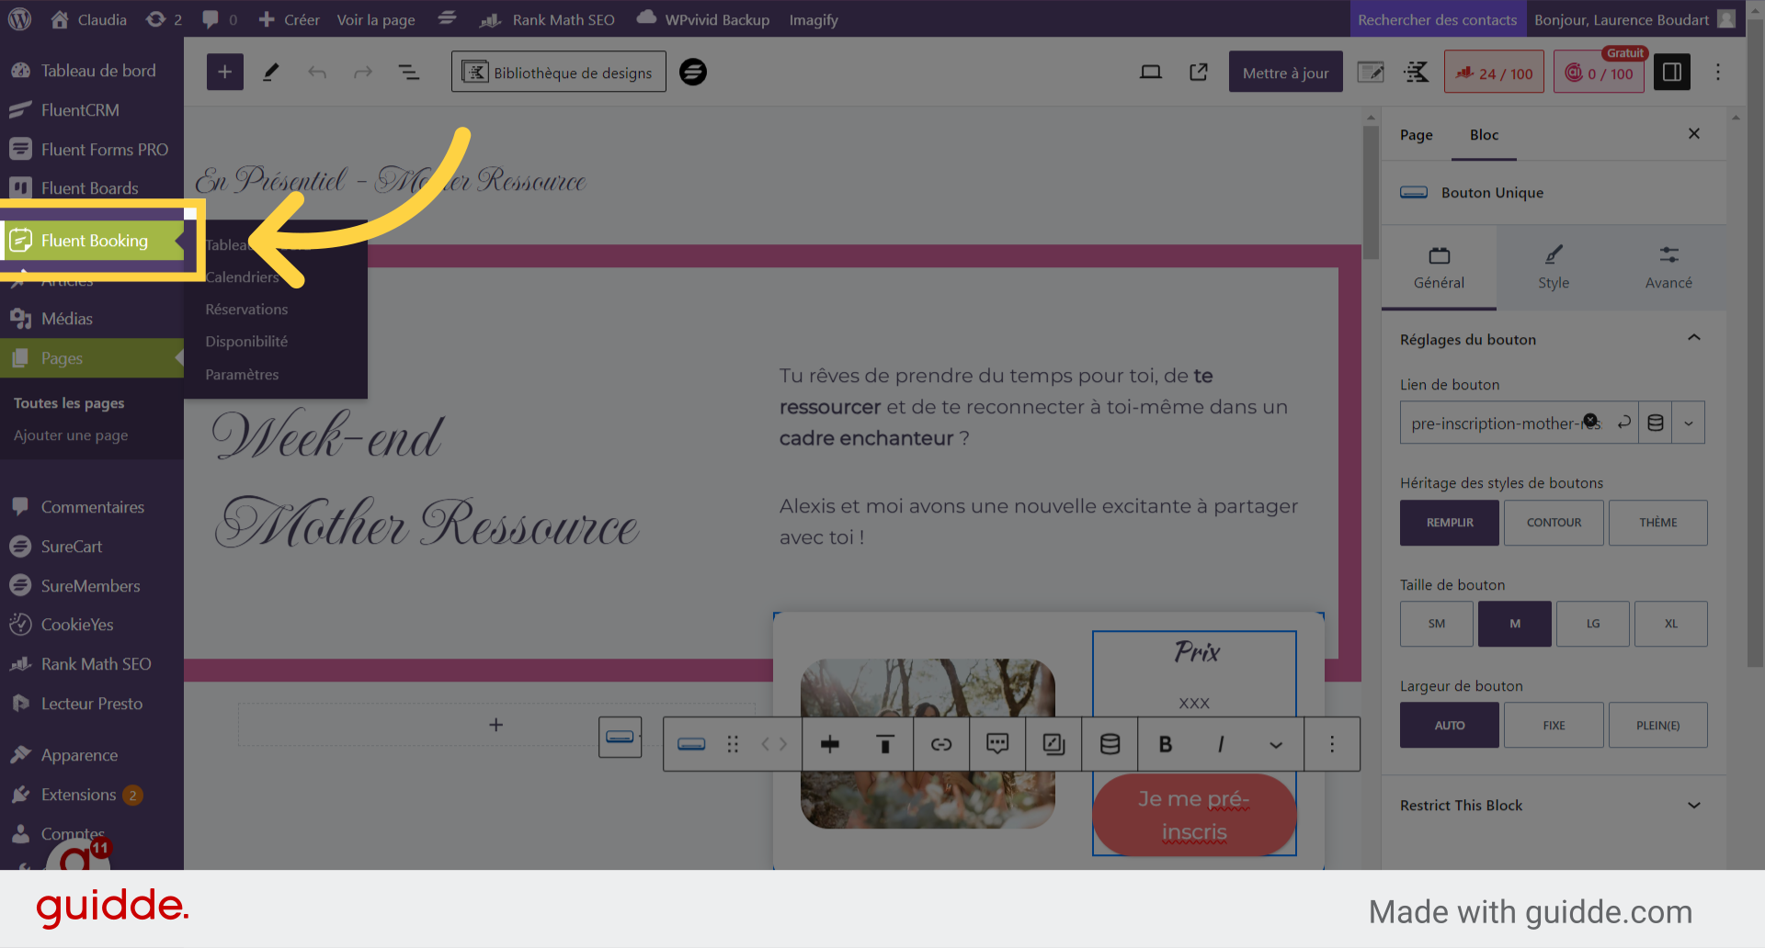Click Rechercher des contacts in admin bar
Image resolution: width=1765 pixels, height=948 pixels.
[1437, 19]
